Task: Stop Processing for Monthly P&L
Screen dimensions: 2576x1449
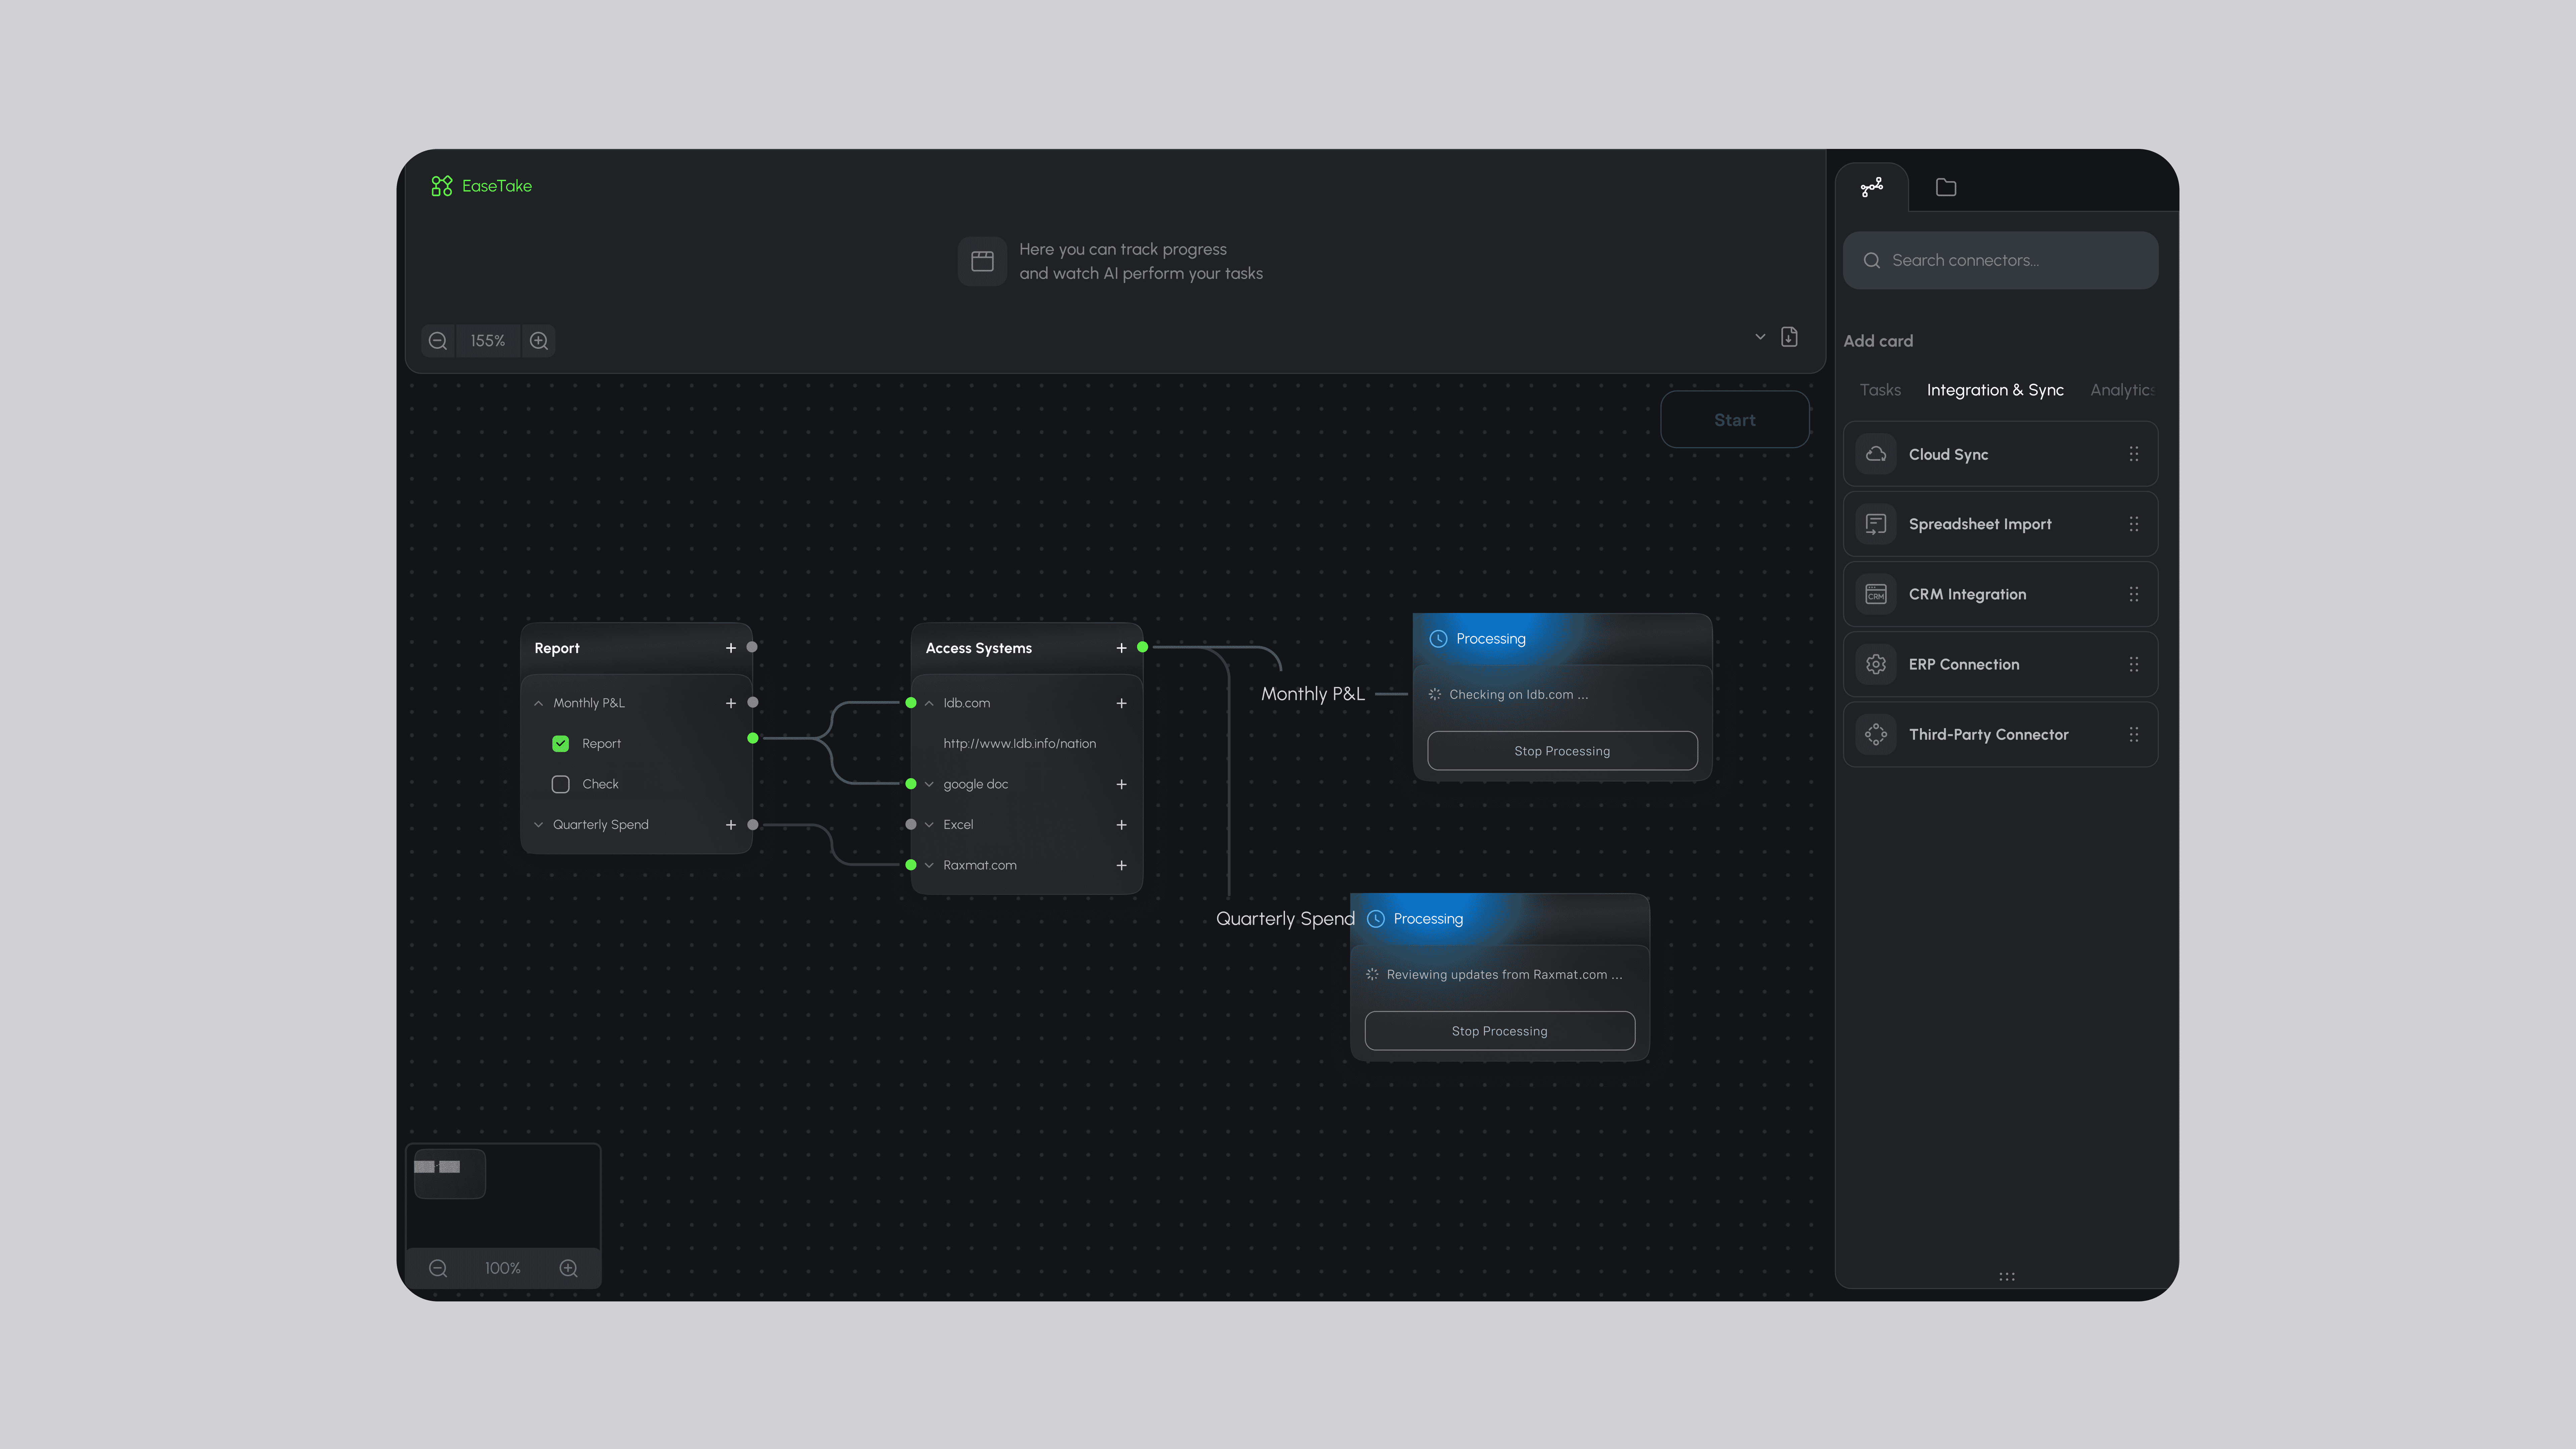Action: point(1562,751)
